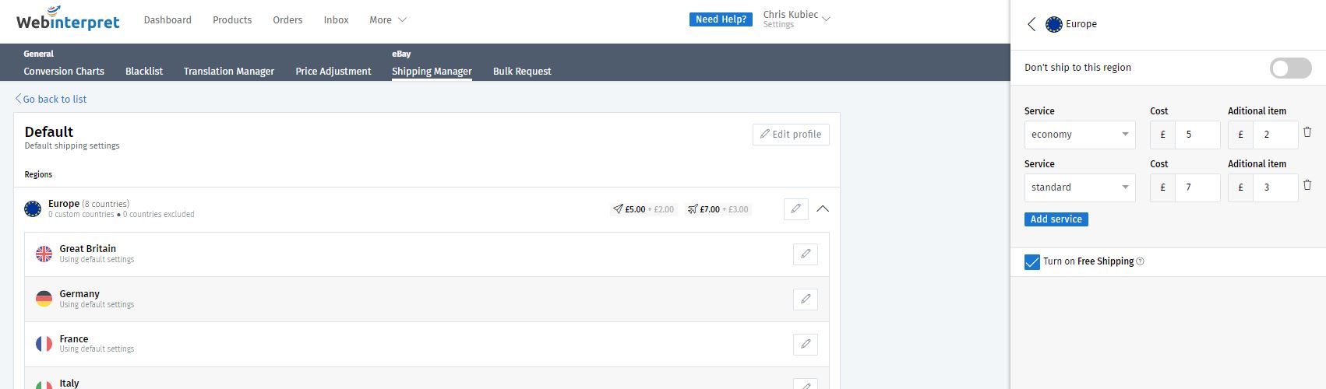Select the Germany country name
1326x389 pixels.
pos(79,294)
